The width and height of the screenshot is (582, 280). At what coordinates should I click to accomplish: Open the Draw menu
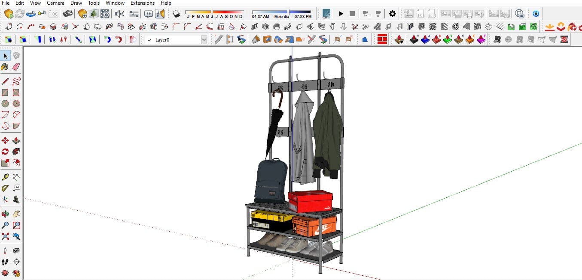click(76, 3)
